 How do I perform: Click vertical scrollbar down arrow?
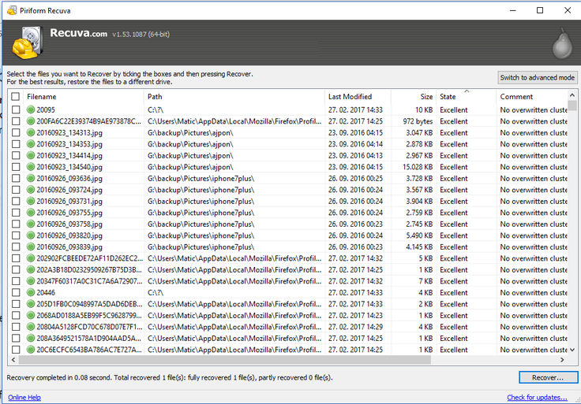click(x=572, y=350)
